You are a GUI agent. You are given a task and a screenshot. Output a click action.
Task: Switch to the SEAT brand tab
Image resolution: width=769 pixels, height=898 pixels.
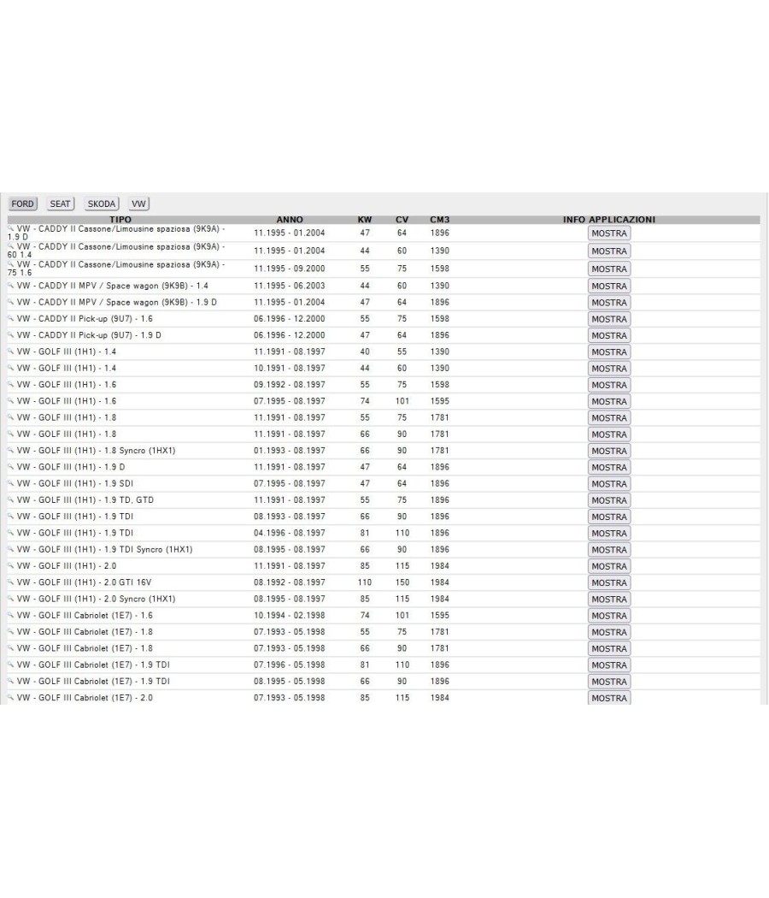pos(60,204)
